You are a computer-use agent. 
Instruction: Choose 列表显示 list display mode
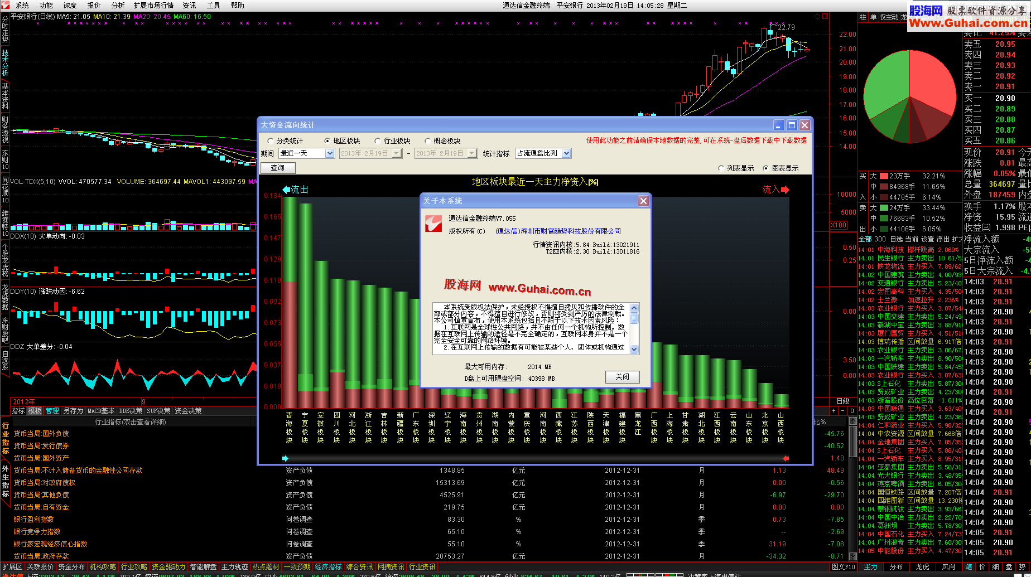click(721, 168)
